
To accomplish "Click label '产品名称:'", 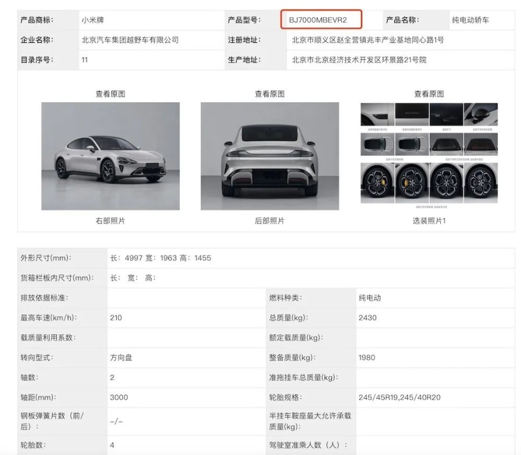I will [x=402, y=20].
